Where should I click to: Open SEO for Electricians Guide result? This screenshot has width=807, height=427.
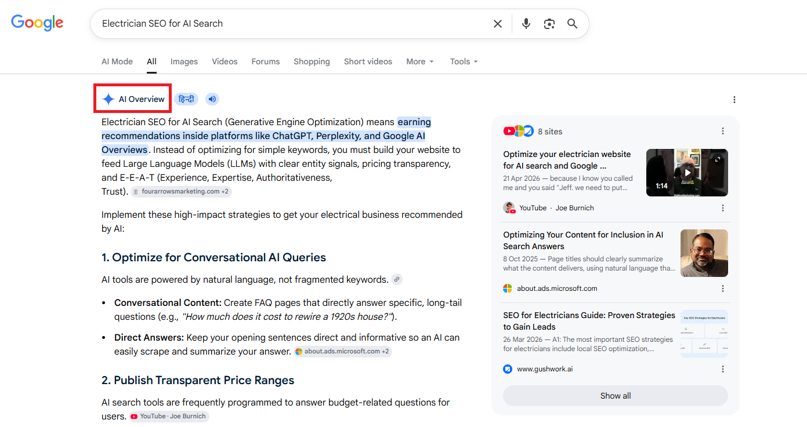point(589,321)
